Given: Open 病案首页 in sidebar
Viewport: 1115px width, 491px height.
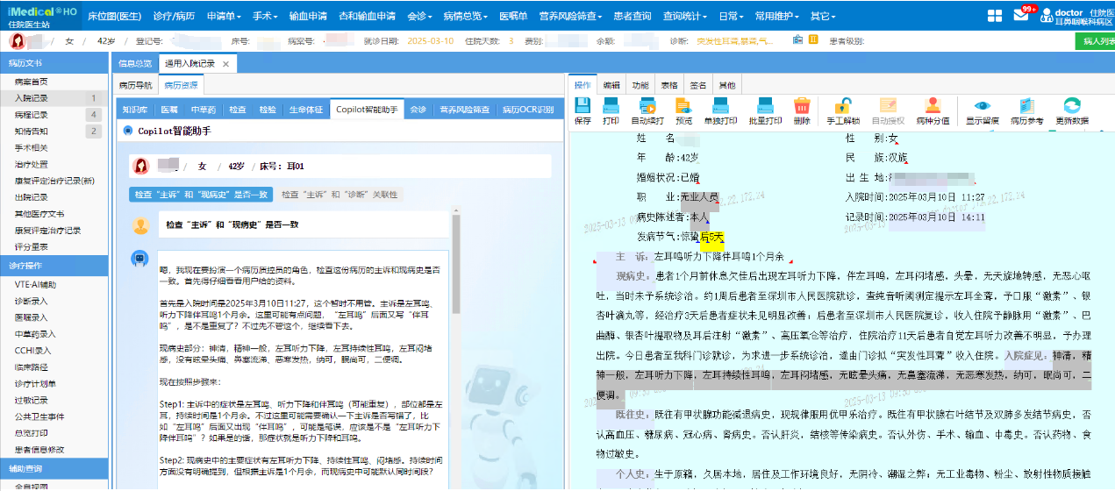Looking at the screenshot, I should (32, 82).
